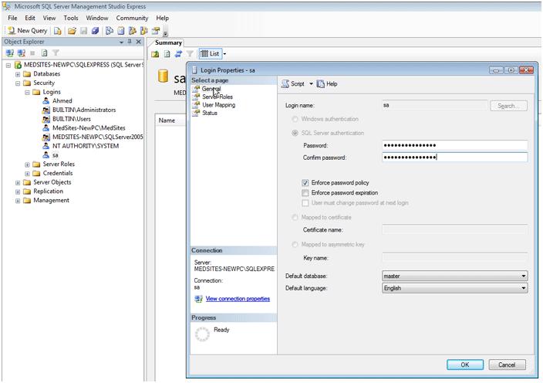Select the Server Roles page
This screenshot has width=543, height=383.
(x=218, y=97)
